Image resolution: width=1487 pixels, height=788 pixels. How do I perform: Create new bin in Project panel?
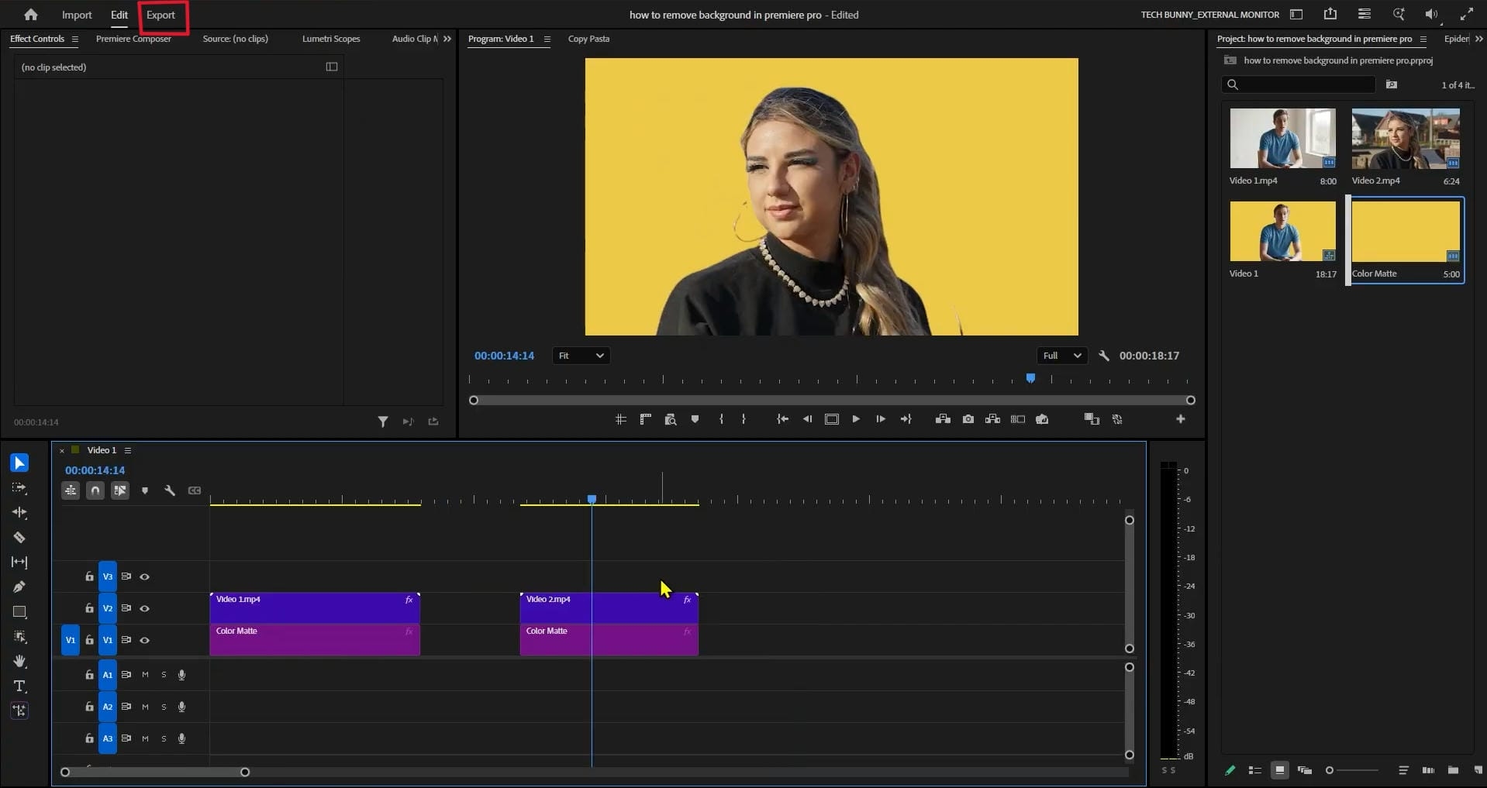tap(1453, 770)
